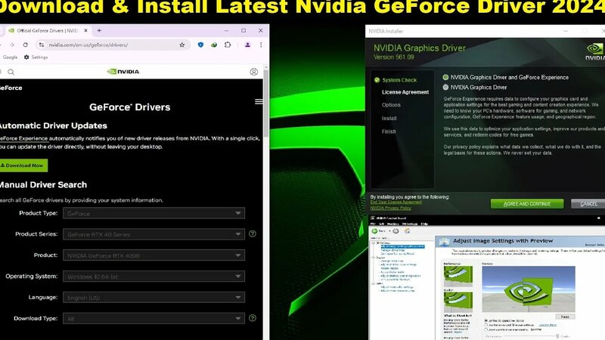This screenshot has width=605, height=340.
Task: Click Home icon in NVIDIA Control Panel toolbar
Action: [x=407, y=231]
